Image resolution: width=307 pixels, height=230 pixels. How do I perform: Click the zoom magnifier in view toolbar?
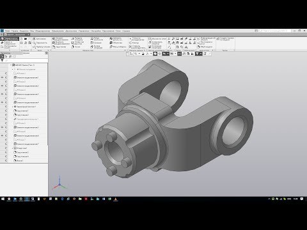click(136, 54)
